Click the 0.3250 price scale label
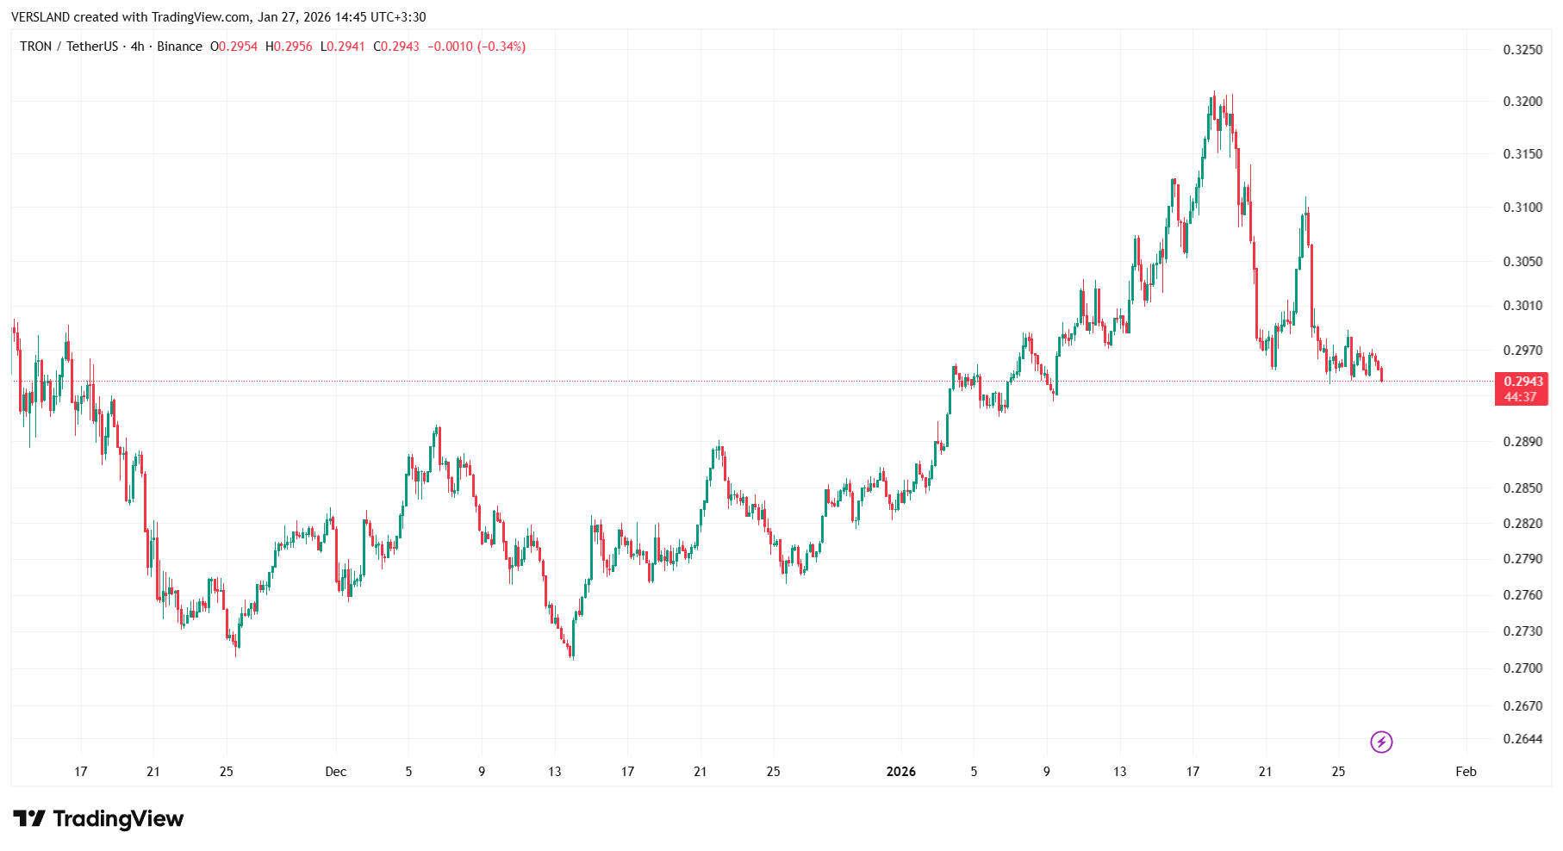Image resolution: width=1563 pixels, height=851 pixels. pos(1523,50)
